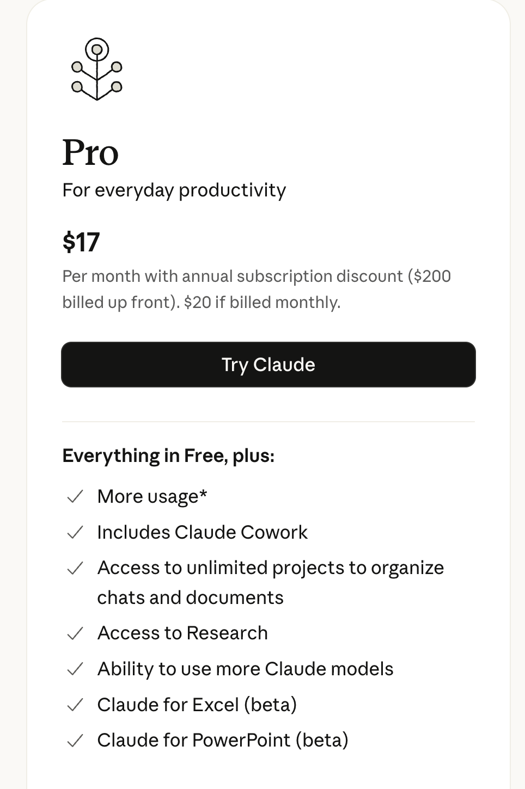Click the Try Claude button

point(268,365)
